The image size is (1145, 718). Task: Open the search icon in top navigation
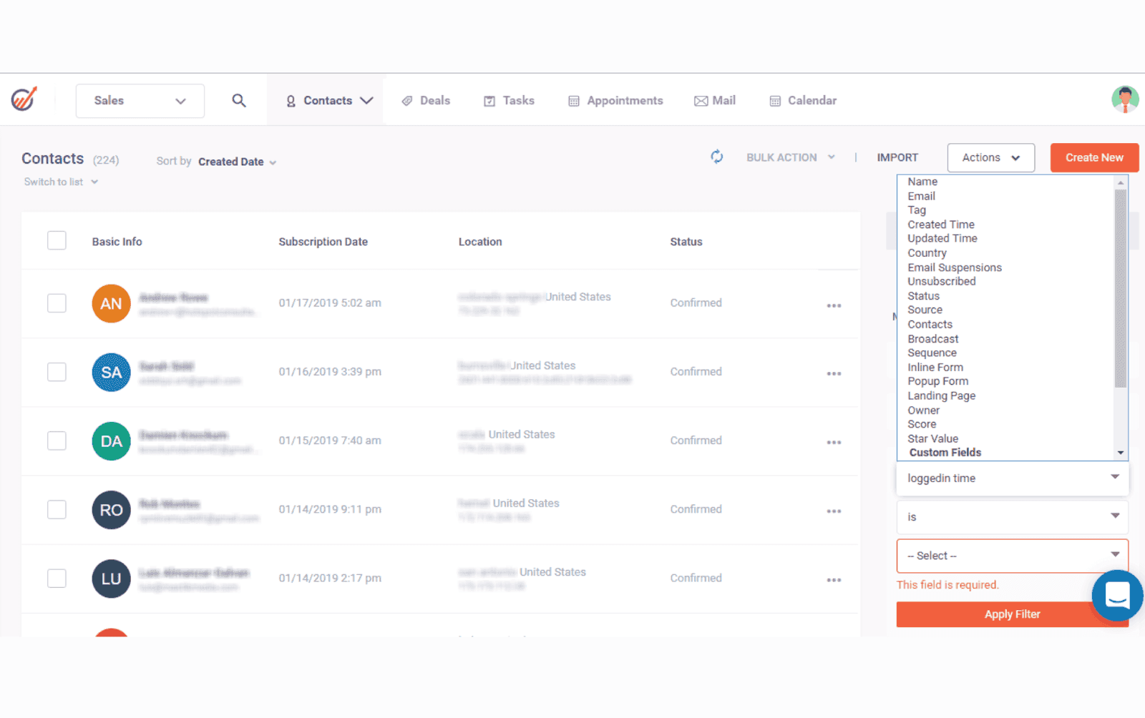tap(239, 100)
